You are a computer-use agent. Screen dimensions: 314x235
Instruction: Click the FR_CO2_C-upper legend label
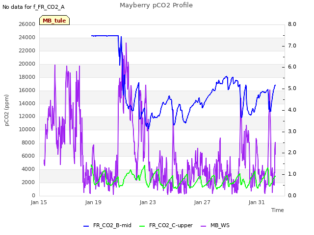[x=171, y=225]
